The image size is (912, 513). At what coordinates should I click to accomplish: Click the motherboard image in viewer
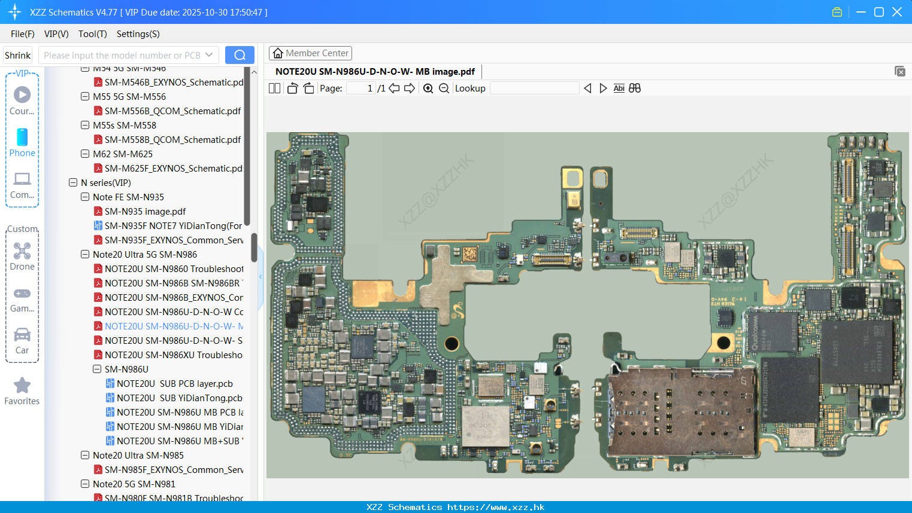click(x=587, y=305)
